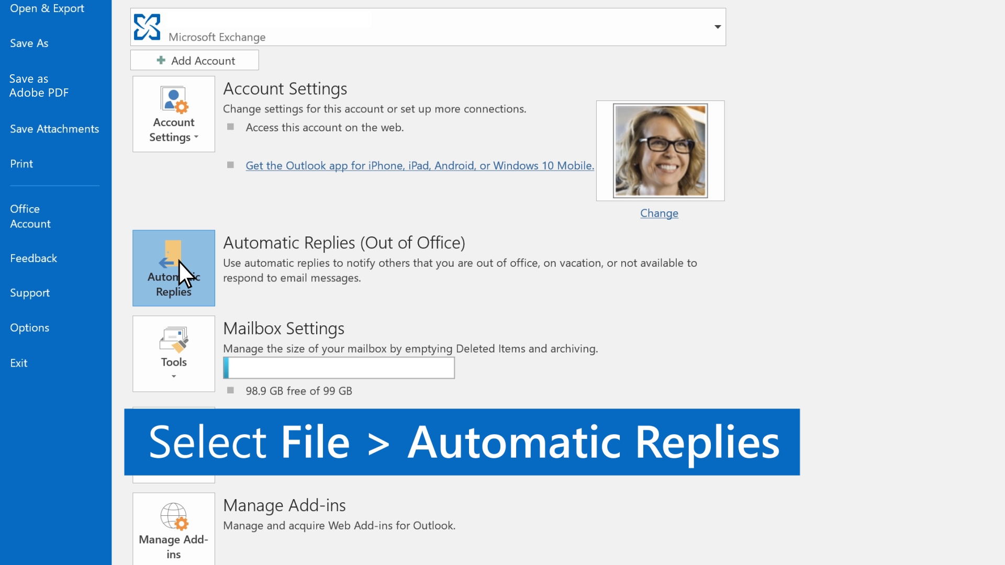Image resolution: width=1005 pixels, height=565 pixels.
Task: Click the profile photo thumbnail
Action: [660, 151]
